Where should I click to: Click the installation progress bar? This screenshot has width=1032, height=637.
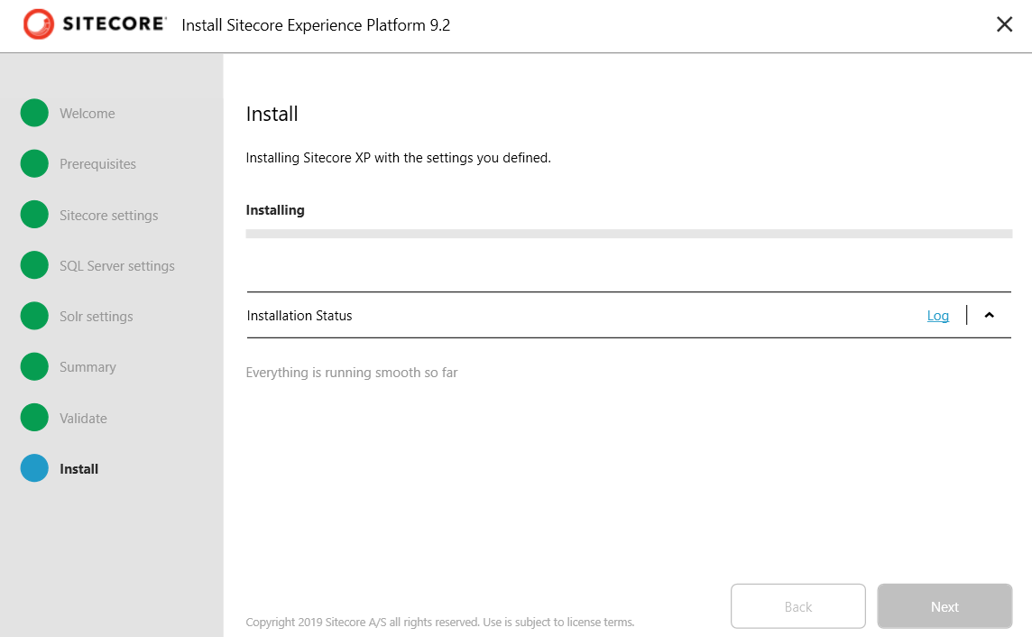point(629,234)
